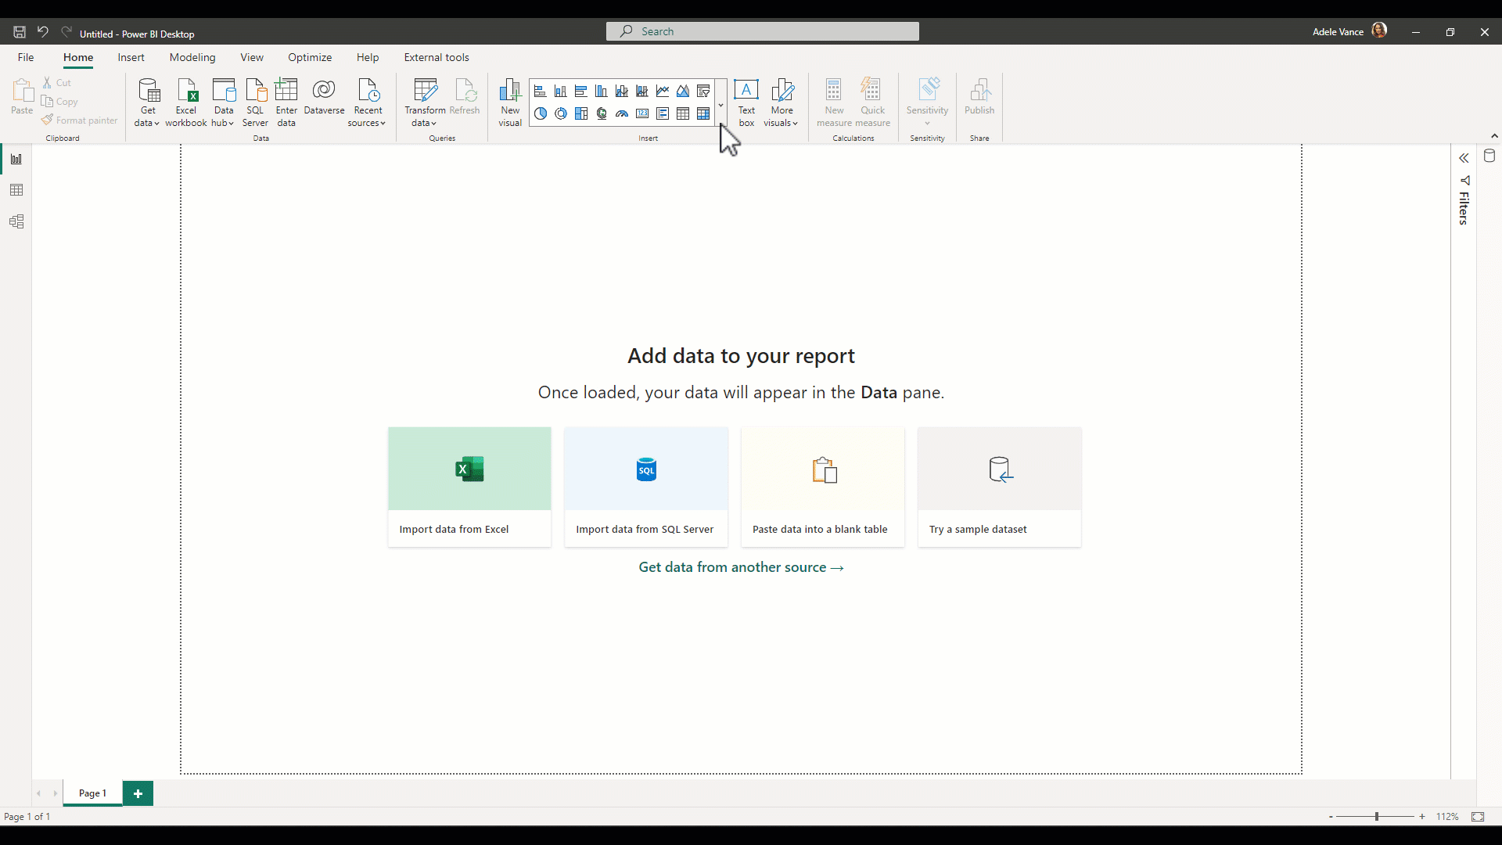This screenshot has width=1502, height=845.
Task: Insert a line and stacked column chart
Action: [621, 92]
